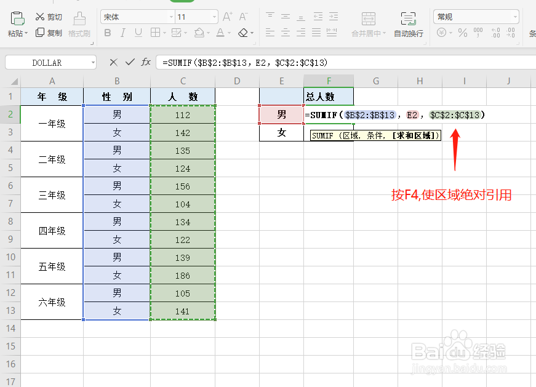
Task: Align text to bottom
Action: click(301, 17)
